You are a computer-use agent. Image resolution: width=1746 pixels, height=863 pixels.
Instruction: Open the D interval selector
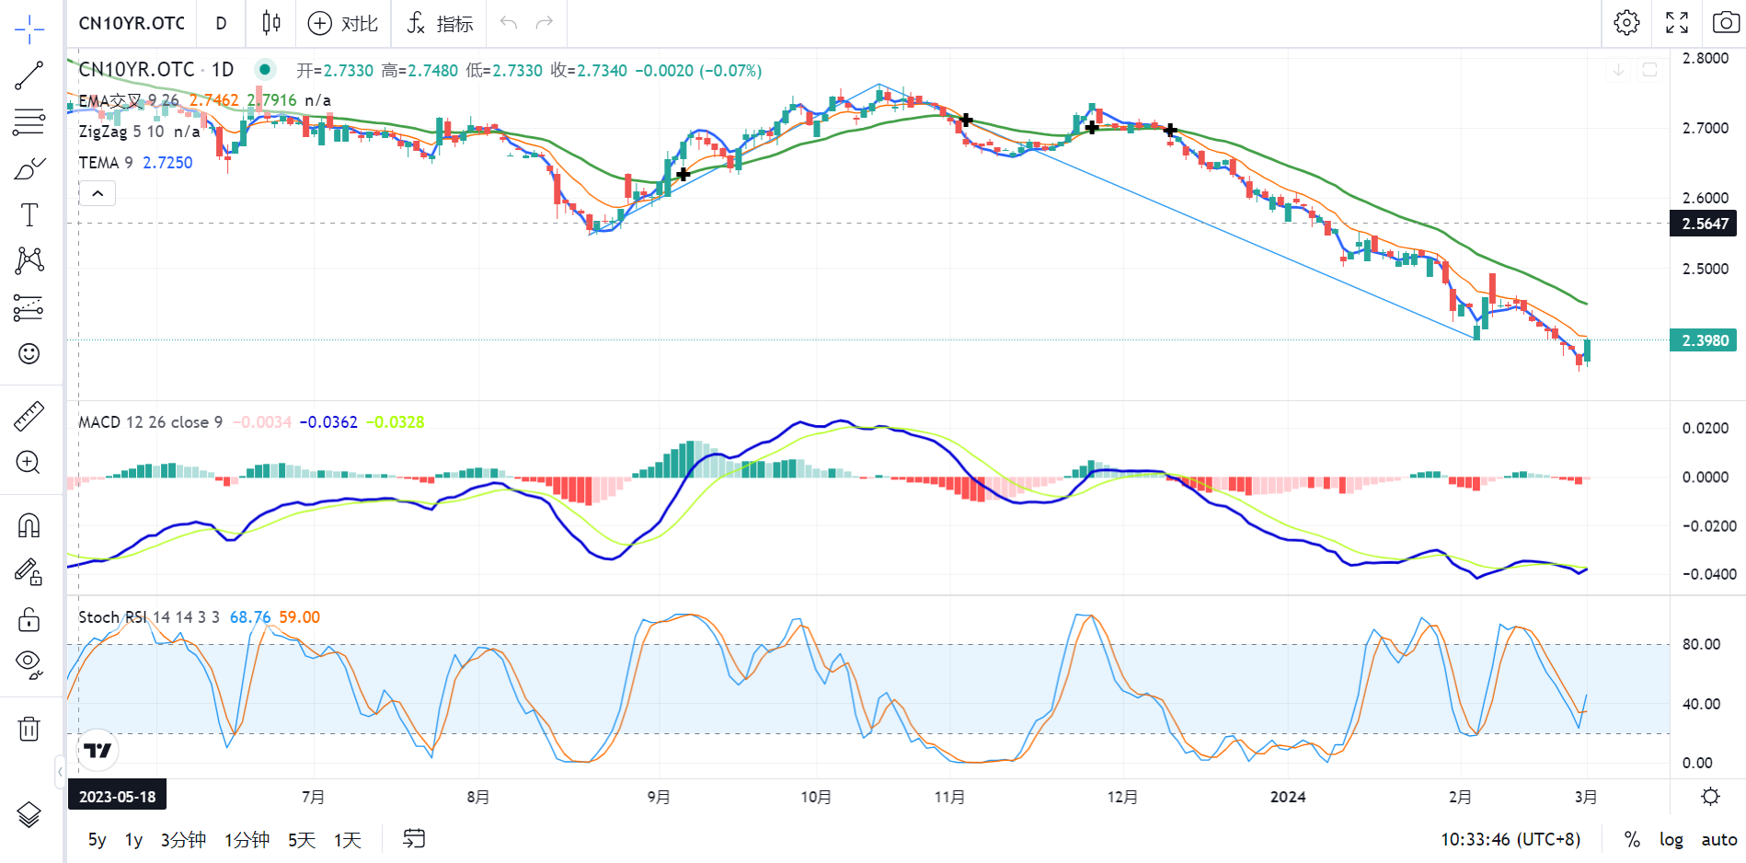click(221, 23)
